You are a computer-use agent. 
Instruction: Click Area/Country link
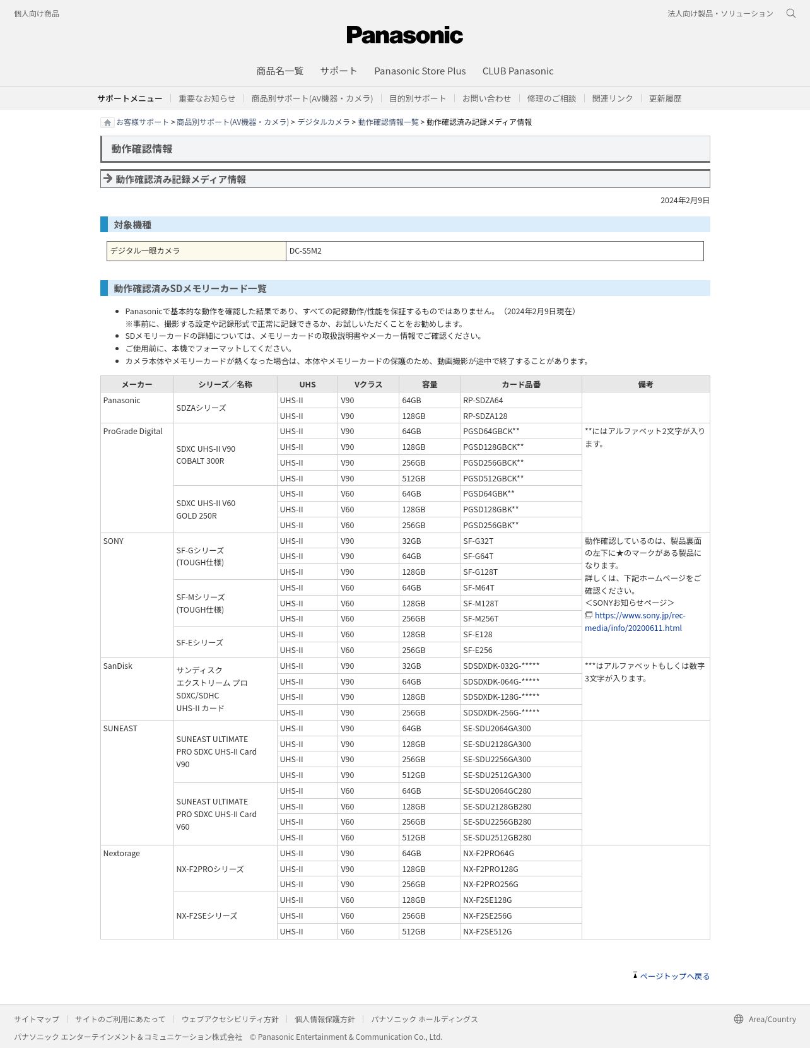tap(772, 1019)
